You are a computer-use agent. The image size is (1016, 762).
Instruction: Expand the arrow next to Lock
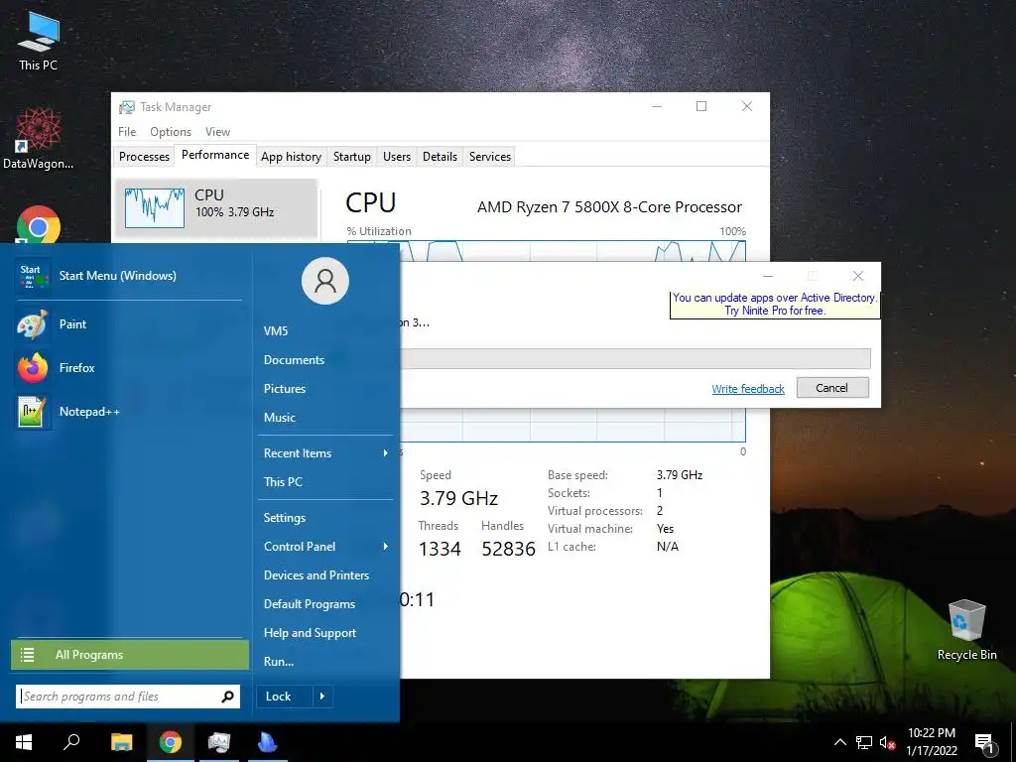322,697
